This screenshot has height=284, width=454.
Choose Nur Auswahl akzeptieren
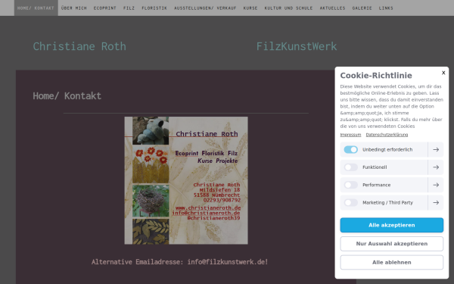click(391, 244)
